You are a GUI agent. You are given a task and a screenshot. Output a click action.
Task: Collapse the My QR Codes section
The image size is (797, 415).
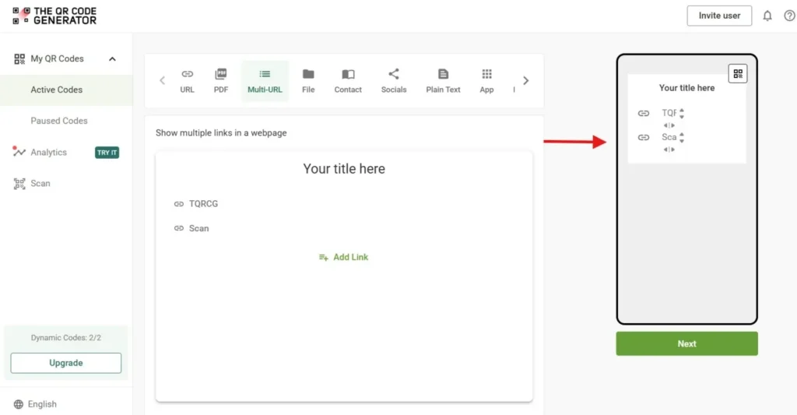click(112, 59)
